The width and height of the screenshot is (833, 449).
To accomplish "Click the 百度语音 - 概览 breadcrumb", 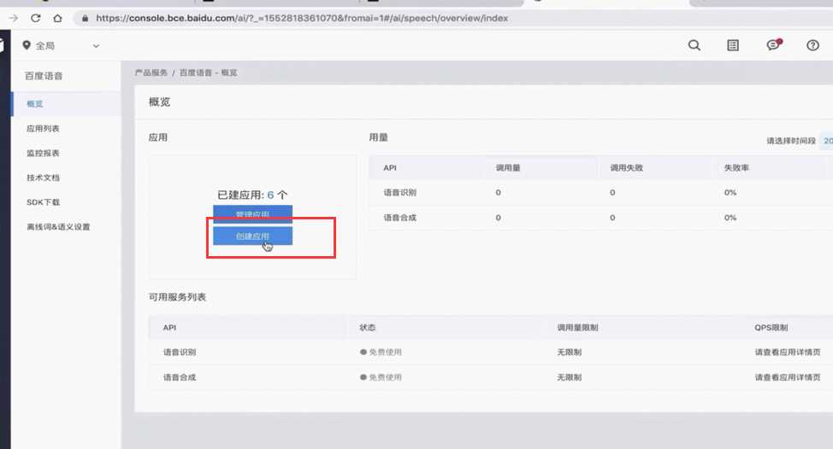I will 209,73.
